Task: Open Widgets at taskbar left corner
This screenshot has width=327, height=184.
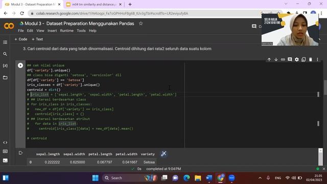Action: tap(6, 178)
